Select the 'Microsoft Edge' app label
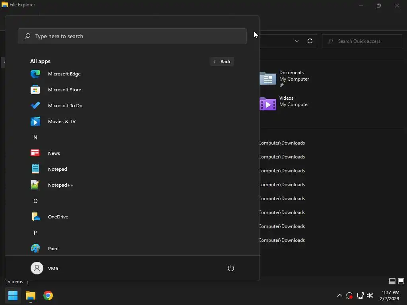This screenshot has width=407, height=305. (x=64, y=74)
